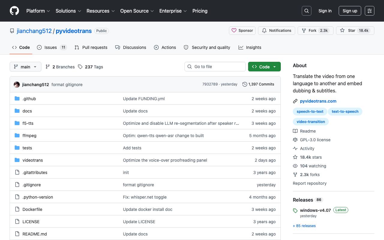The height and width of the screenshot is (240, 384).
Task: Click the tag icon beside 237 Tags
Action: pyautogui.click(x=80, y=67)
